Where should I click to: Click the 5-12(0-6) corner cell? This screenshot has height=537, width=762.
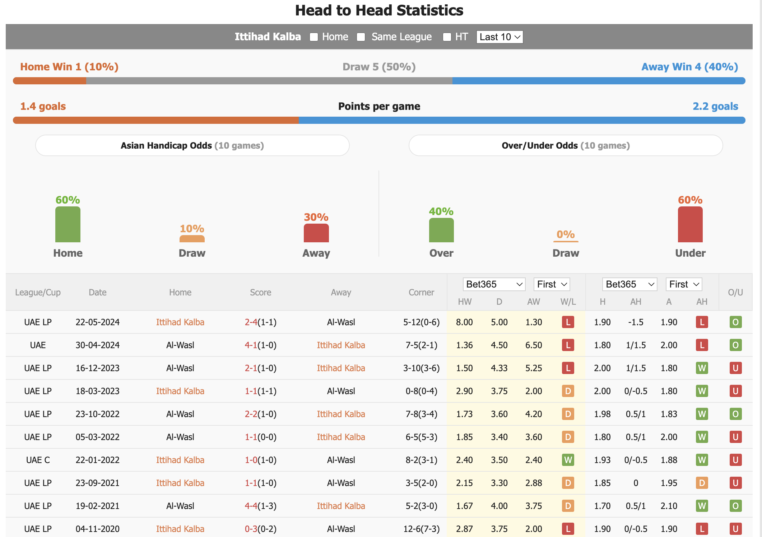coord(421,322)
